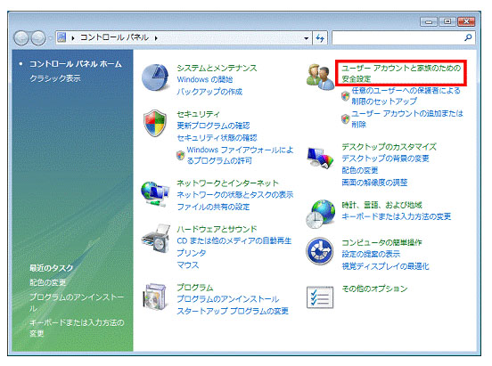
Task: Click スタートアップ プログラムの変更 link
Action: click(x=233, y=311)
